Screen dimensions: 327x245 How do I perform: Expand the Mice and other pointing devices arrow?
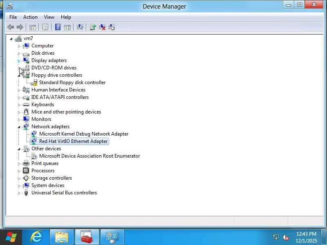click(19, 112)
